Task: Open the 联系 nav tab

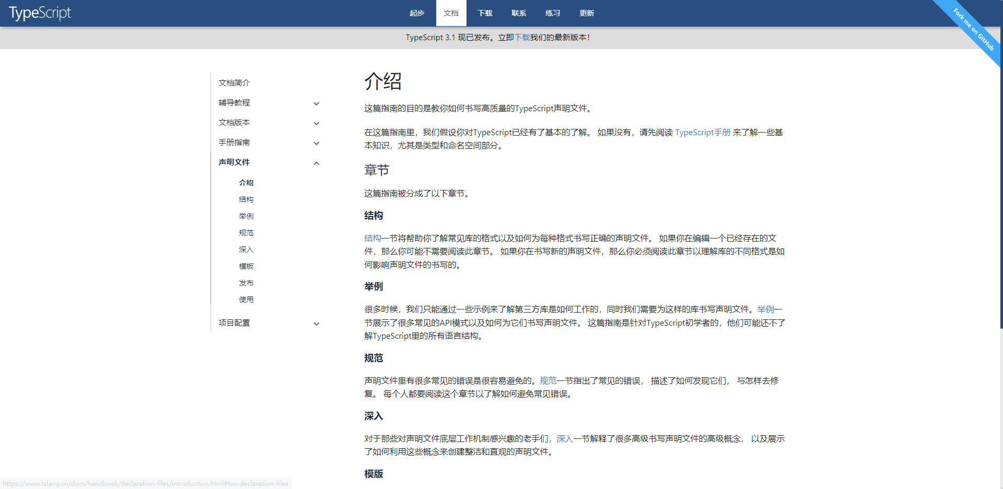Action: 519,13
